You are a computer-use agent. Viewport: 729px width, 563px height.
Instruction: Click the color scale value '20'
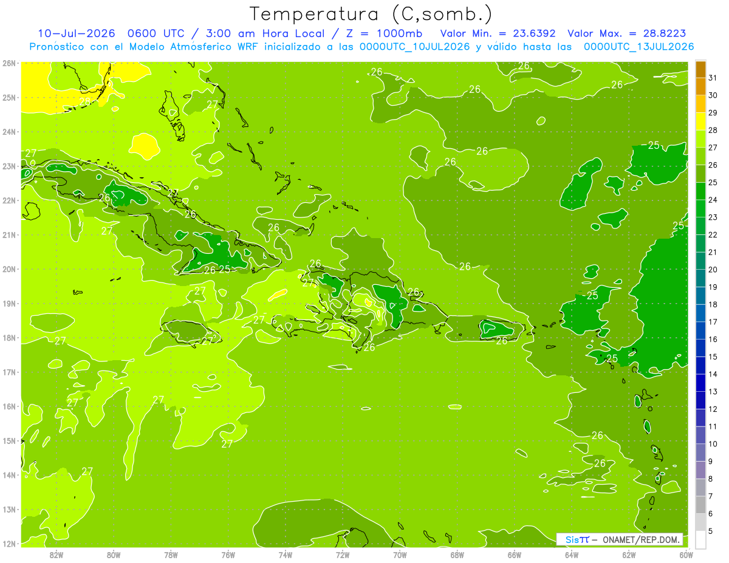tap(713, 270)
